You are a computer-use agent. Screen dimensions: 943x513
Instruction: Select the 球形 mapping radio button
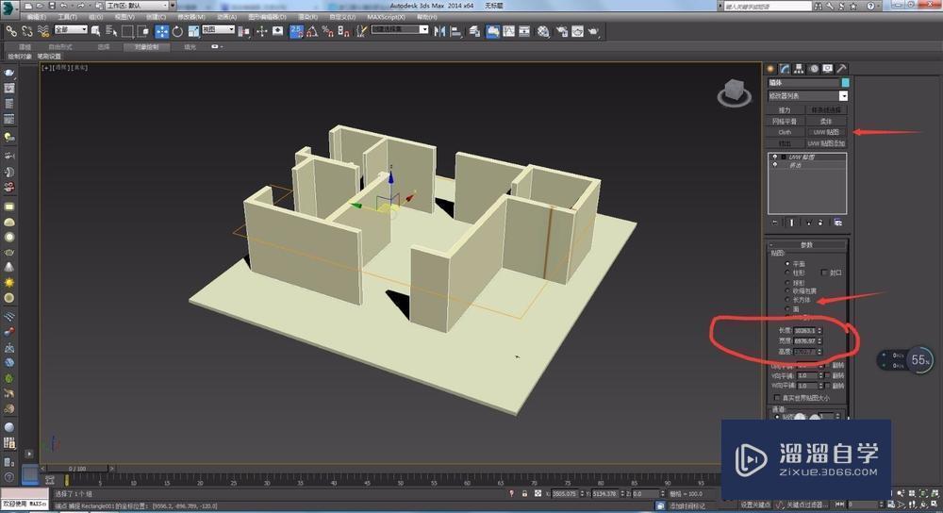click(787, 282)
